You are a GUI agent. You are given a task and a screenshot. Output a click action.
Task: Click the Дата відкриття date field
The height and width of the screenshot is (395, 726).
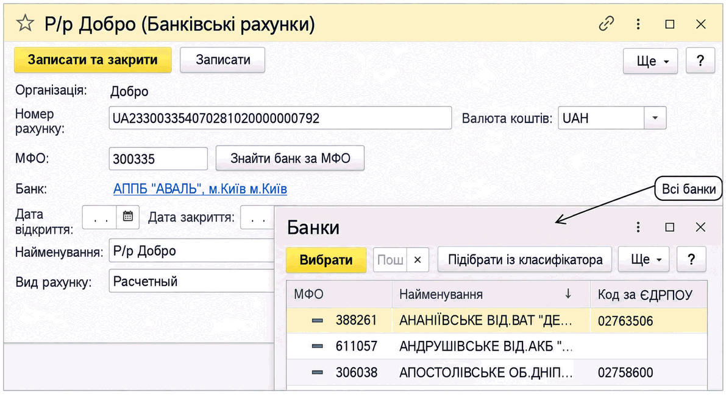99,217
